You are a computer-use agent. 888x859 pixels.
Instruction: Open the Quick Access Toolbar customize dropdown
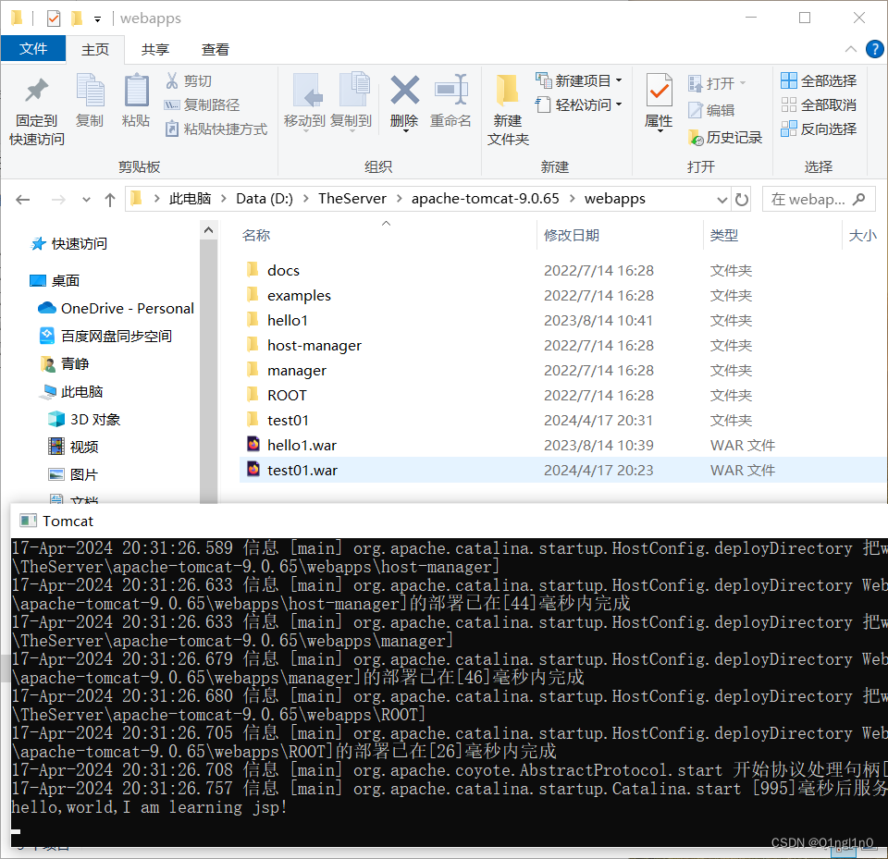[97, 19]
